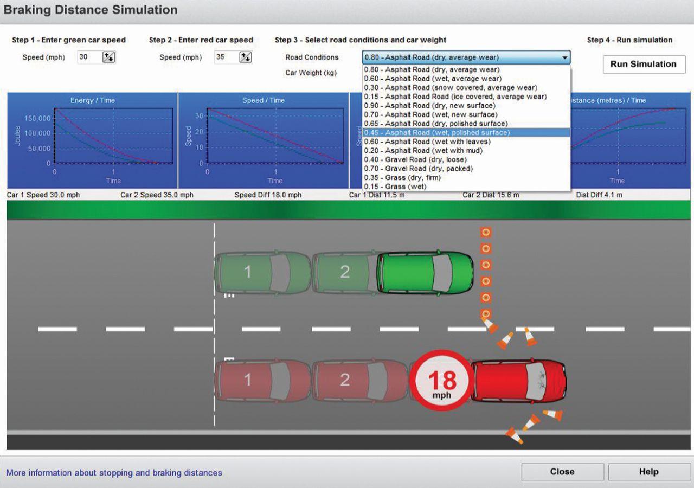Click the Close button
The width and height of the screenshot is (694, 488).
pos(562,472)
